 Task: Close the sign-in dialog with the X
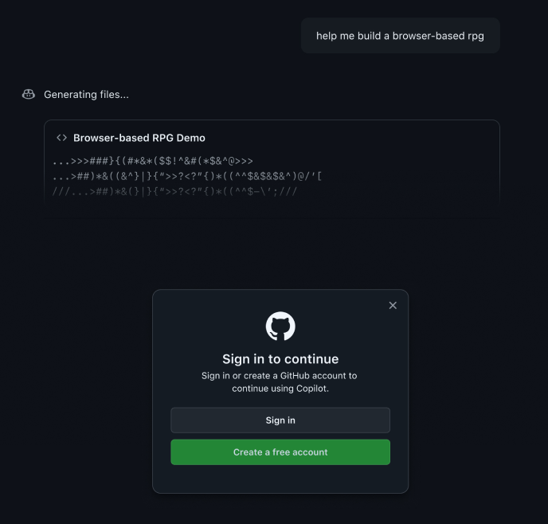[x=393, y=305]
